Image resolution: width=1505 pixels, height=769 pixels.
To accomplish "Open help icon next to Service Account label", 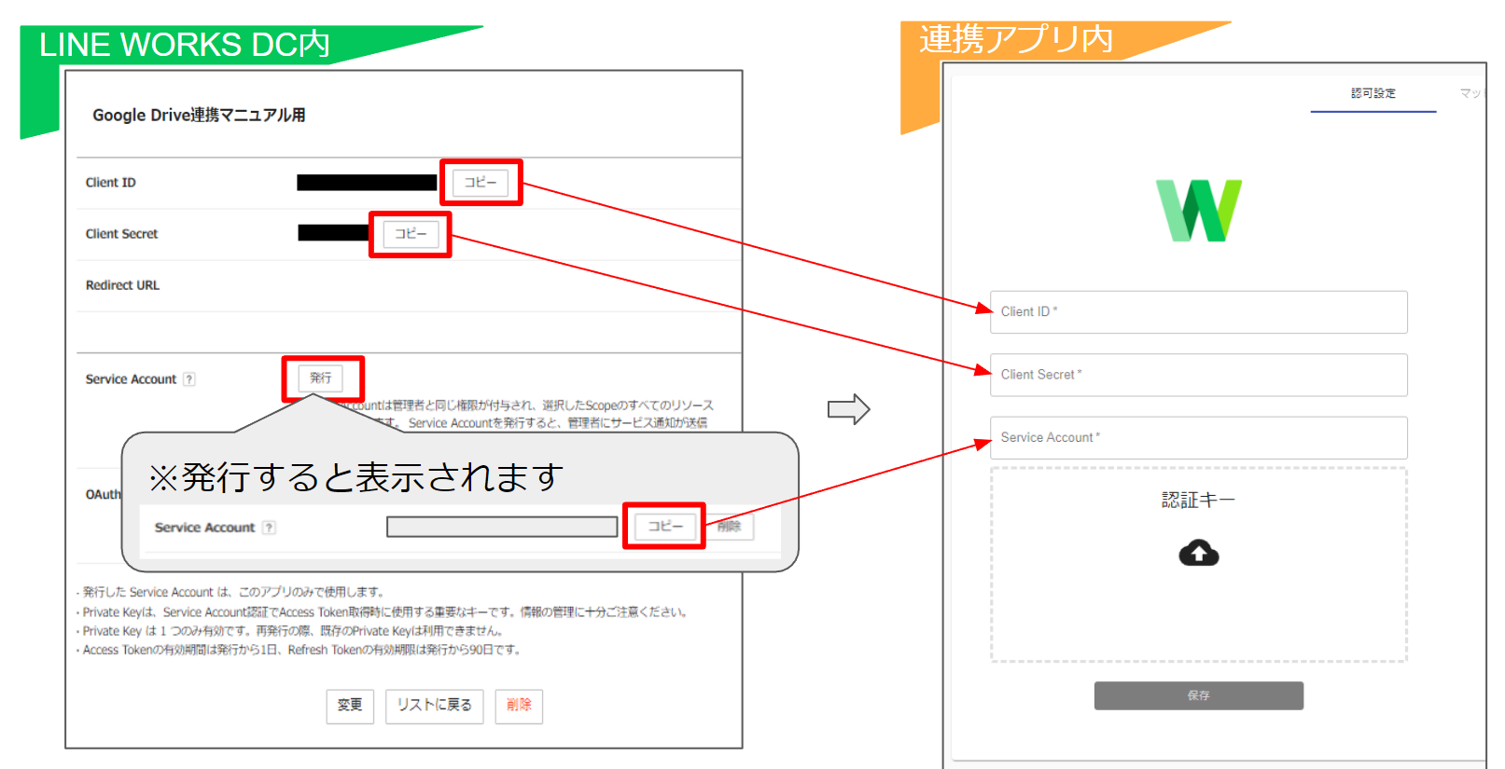I will pos(189,379).
